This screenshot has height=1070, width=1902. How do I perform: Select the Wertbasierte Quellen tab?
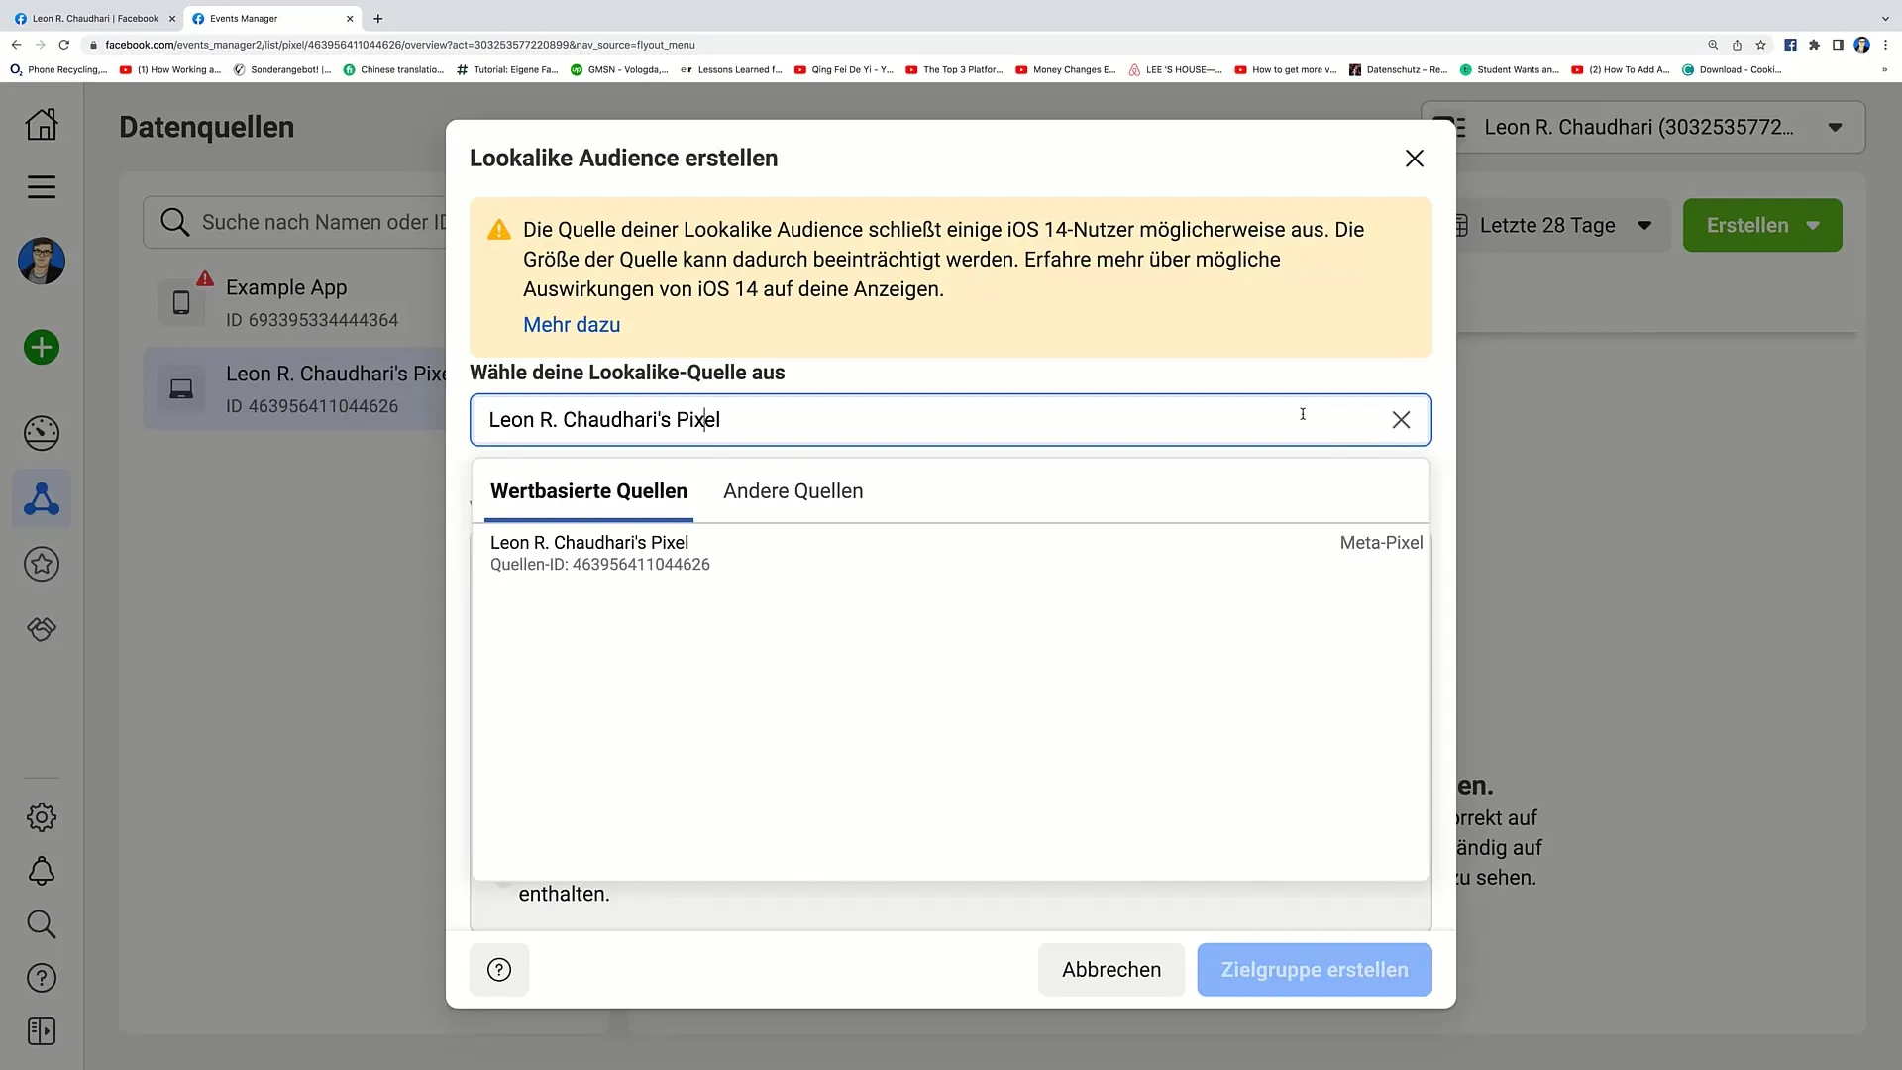click(x=589, y=491)
